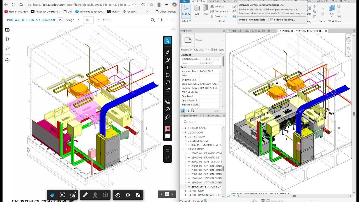Open the measure ruler in markup toolbar
Viewport: 359px width, 202px height.
[x=168, y=117]
